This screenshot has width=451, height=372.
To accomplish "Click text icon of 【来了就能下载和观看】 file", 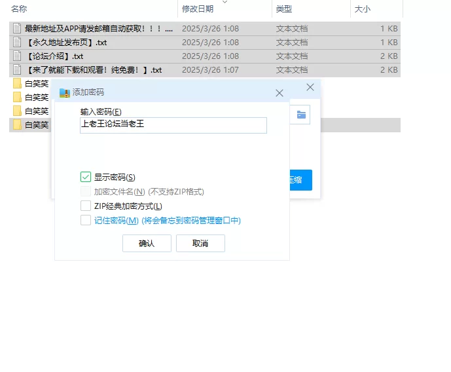I will pos(17,70).
